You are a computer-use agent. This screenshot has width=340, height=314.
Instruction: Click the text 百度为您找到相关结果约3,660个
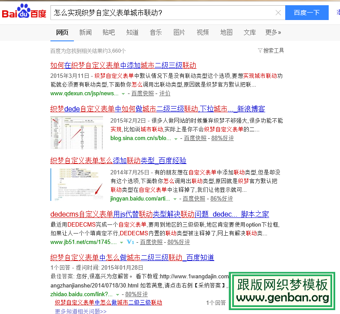pos(88,51)
